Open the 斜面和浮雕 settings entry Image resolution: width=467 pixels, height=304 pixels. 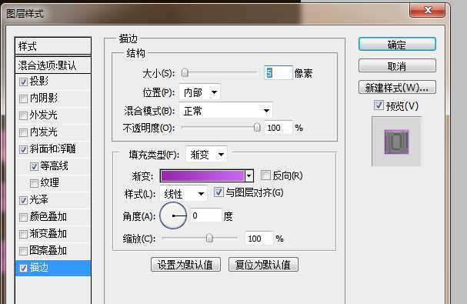click(x=53, y=149)
